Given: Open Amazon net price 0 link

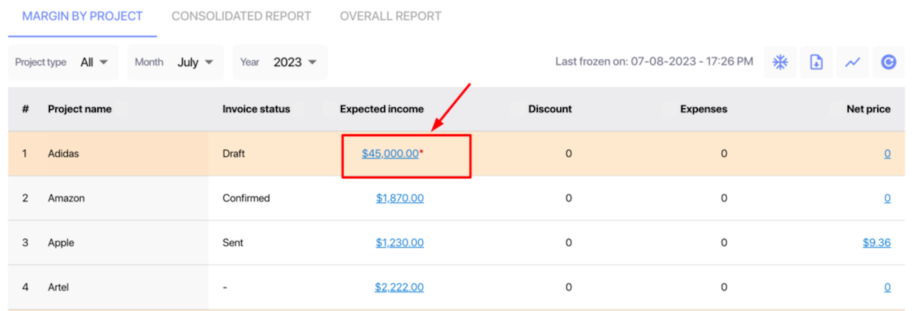Looking at the screenshot, I should coord(887,198).
